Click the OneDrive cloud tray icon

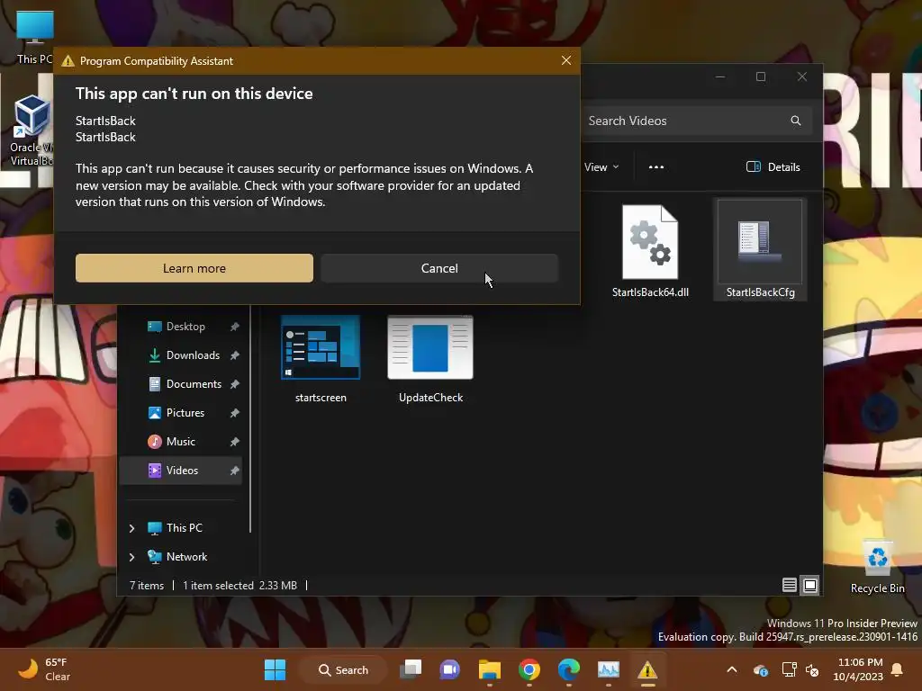click(760, 670)
